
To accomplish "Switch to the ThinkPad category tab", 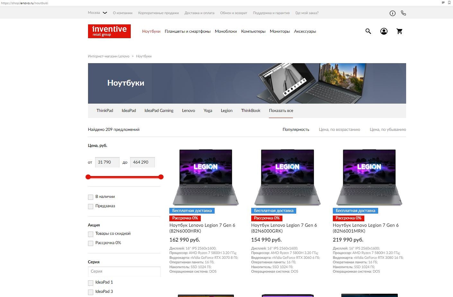I will pyautogui.click(x=105, y=111).
